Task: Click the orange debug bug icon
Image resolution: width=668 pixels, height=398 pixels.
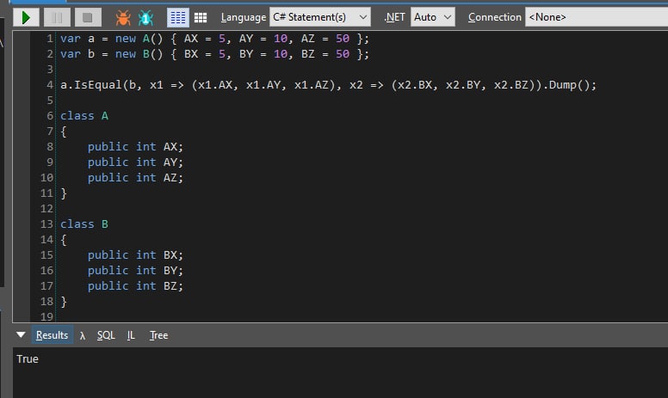Action: [123, 17]
